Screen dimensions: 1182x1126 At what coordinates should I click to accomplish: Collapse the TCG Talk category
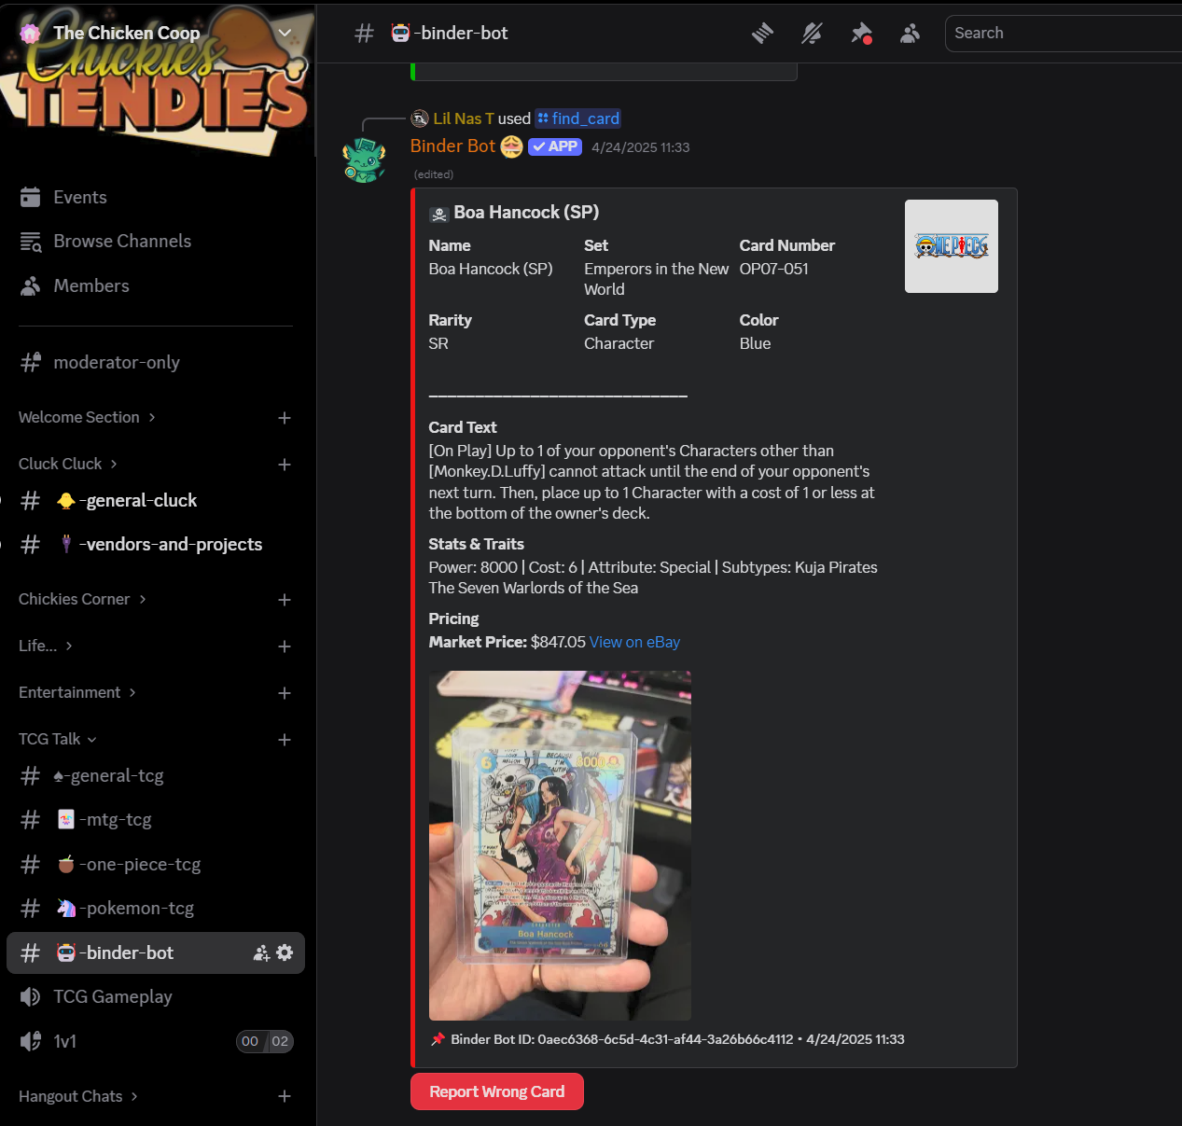(x=58, y=739)
